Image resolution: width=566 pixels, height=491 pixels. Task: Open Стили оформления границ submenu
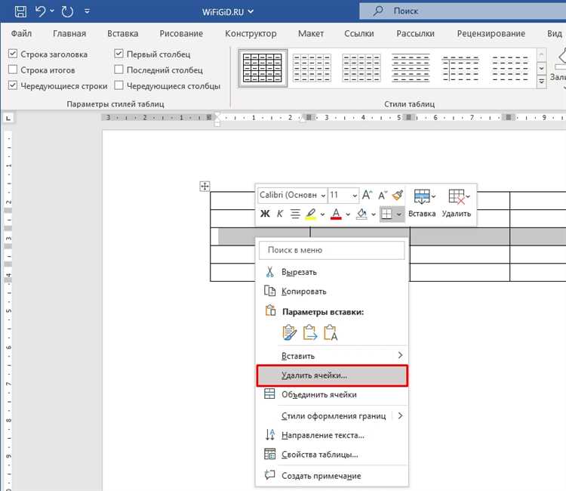pyautogui.click(x=332, y=416)
